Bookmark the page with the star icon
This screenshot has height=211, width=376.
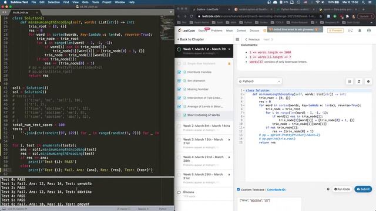321,16
